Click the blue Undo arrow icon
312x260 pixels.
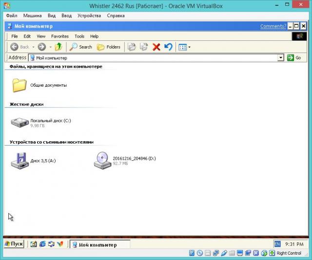coord(168,47)
